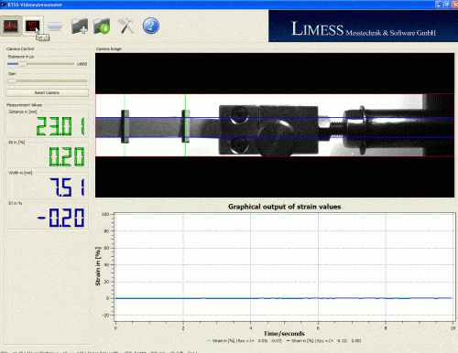Screen dimensions: 458x353
Task: Click the folder with green arrow icon
Action: 102,26
